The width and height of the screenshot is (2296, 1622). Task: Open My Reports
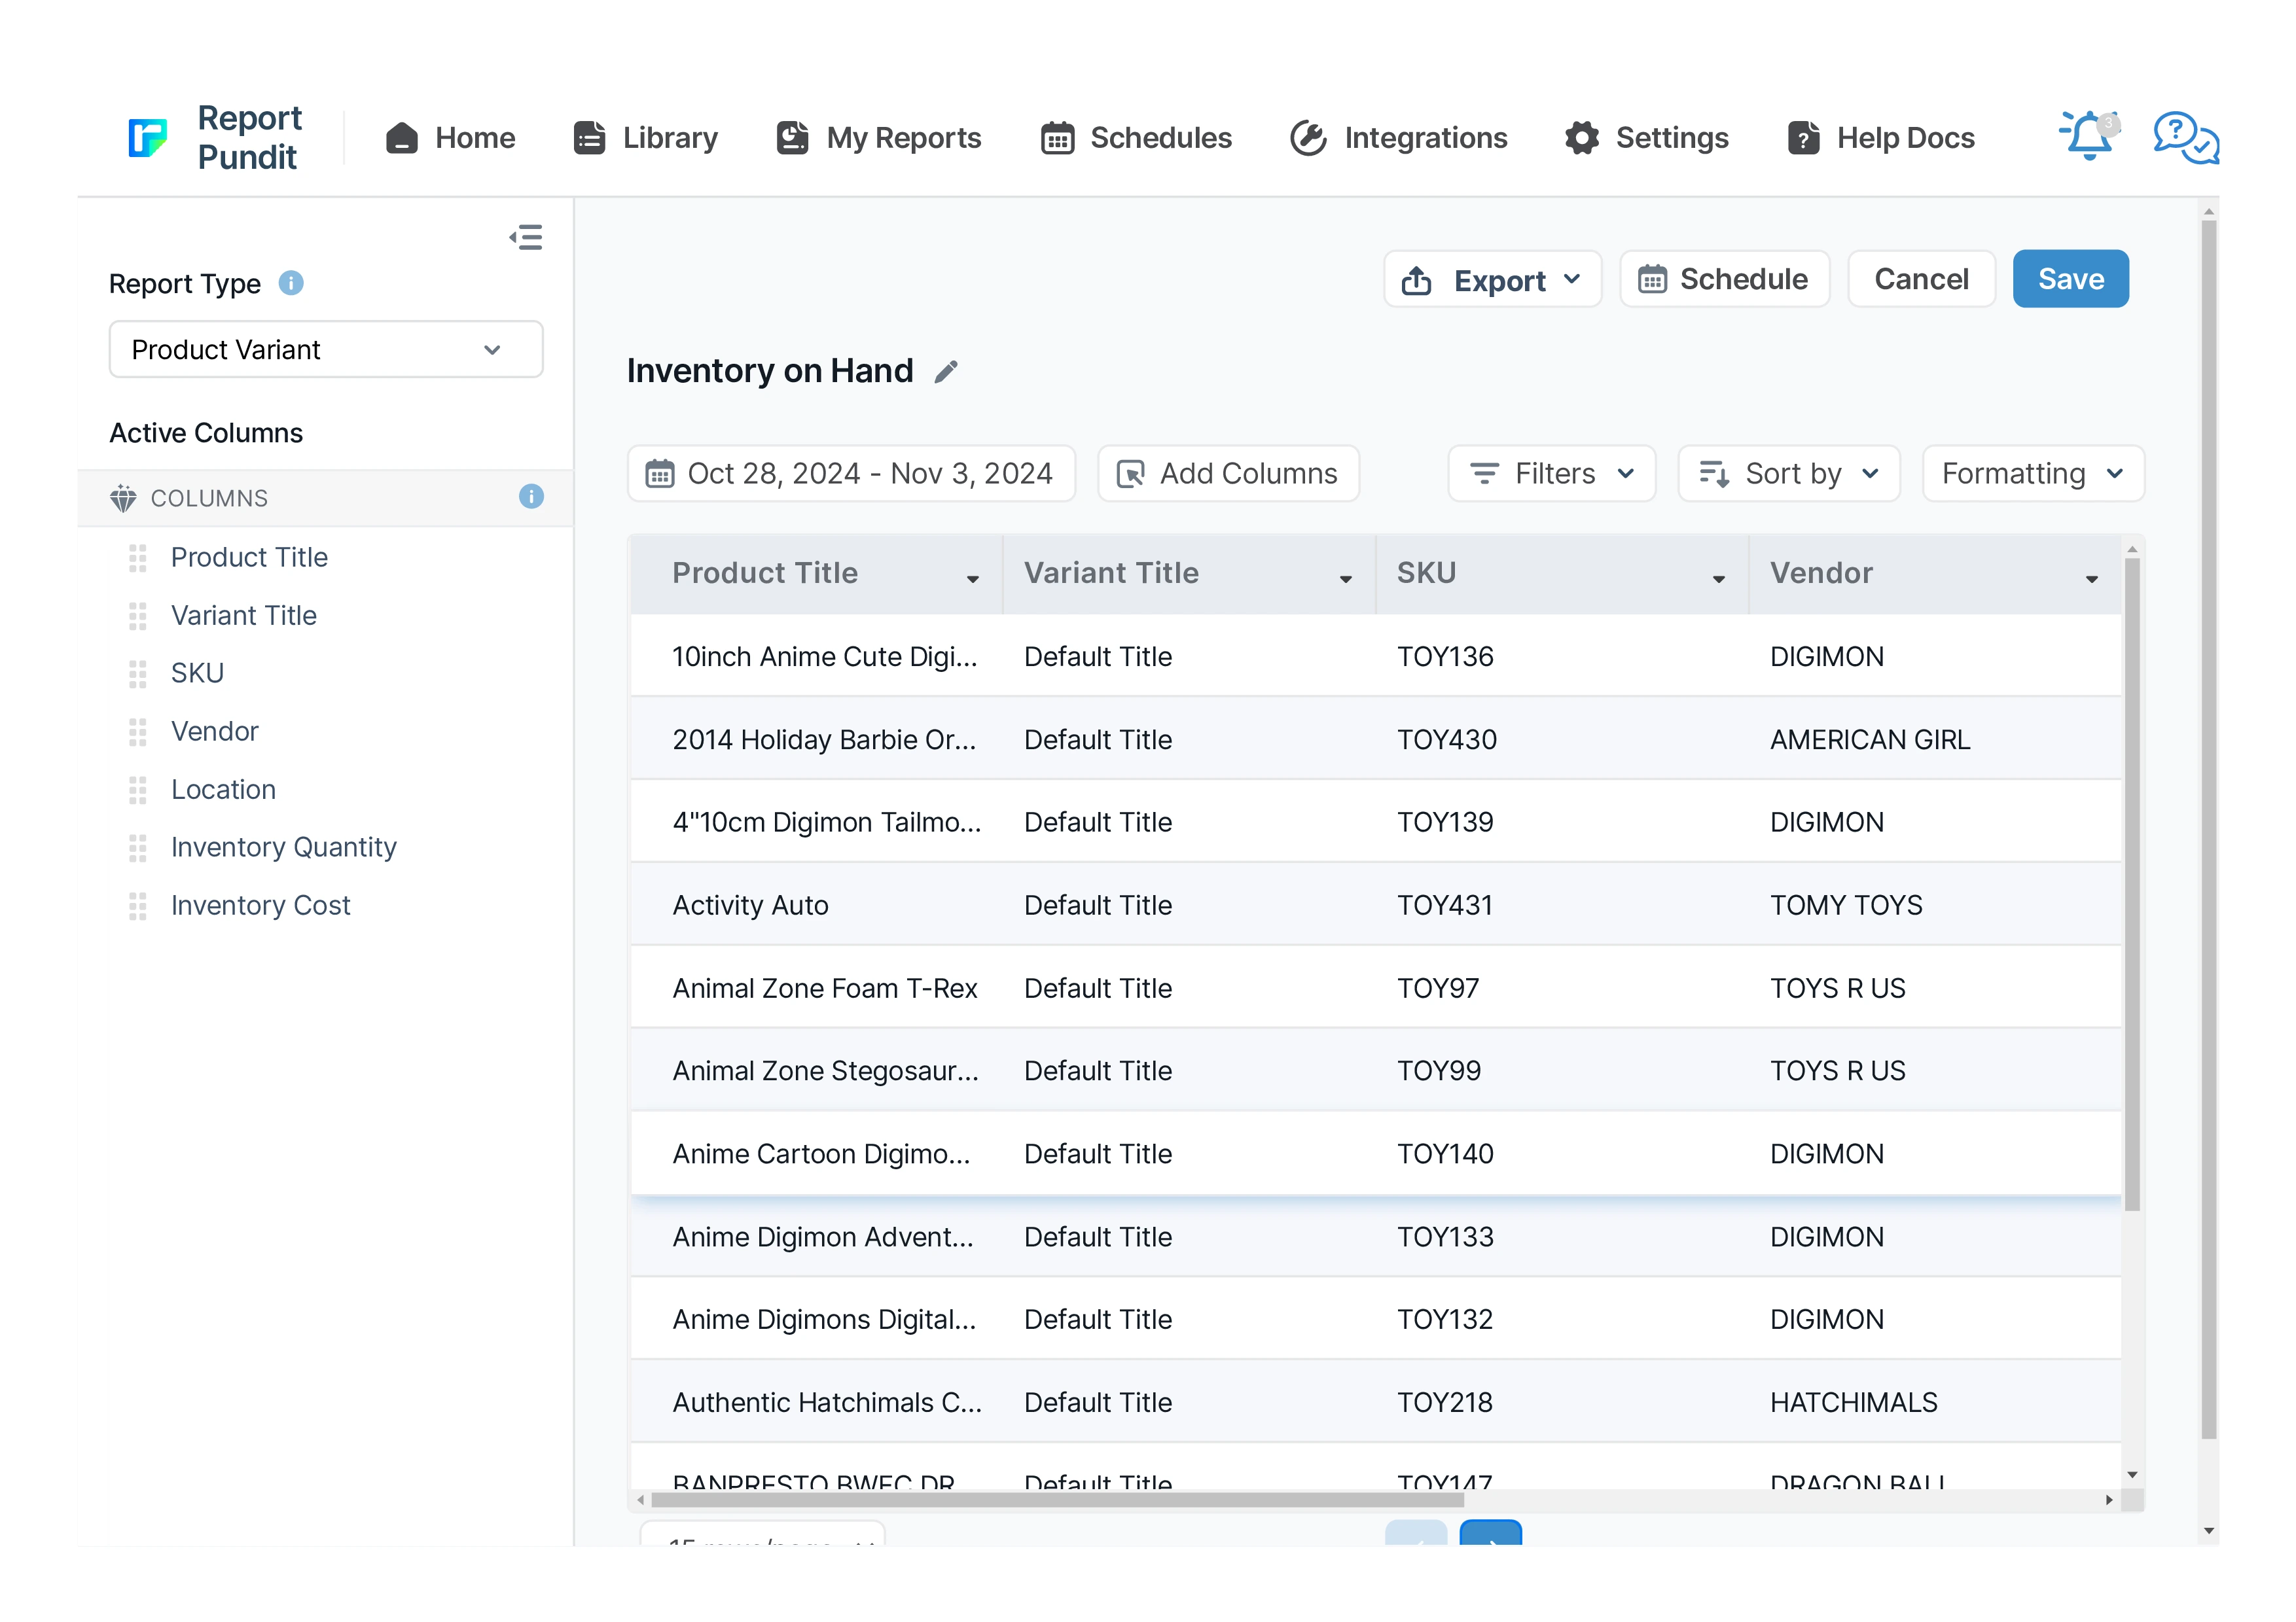[879, 138]
